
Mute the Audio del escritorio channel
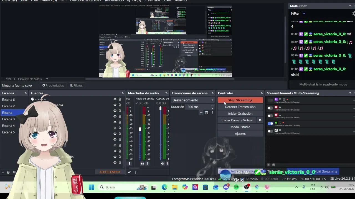(x=142, y=164)
